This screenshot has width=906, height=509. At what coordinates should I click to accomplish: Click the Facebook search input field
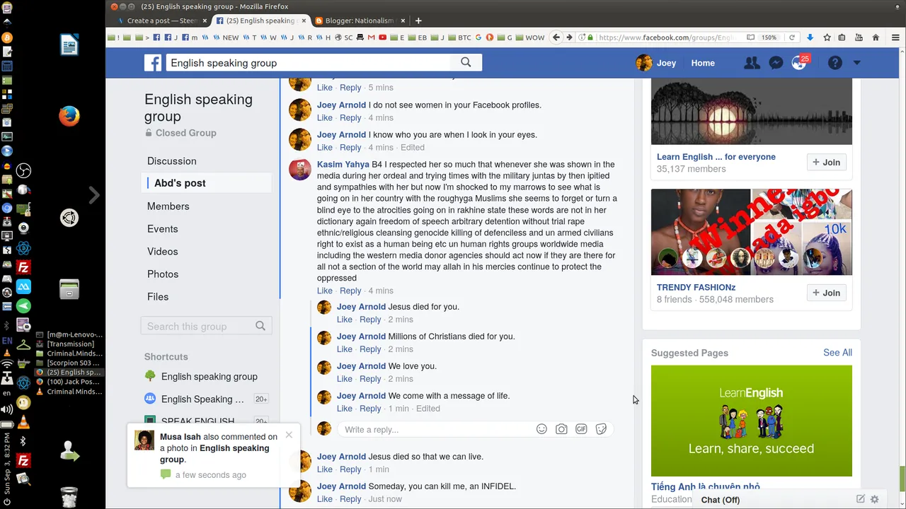coord(309,63)
